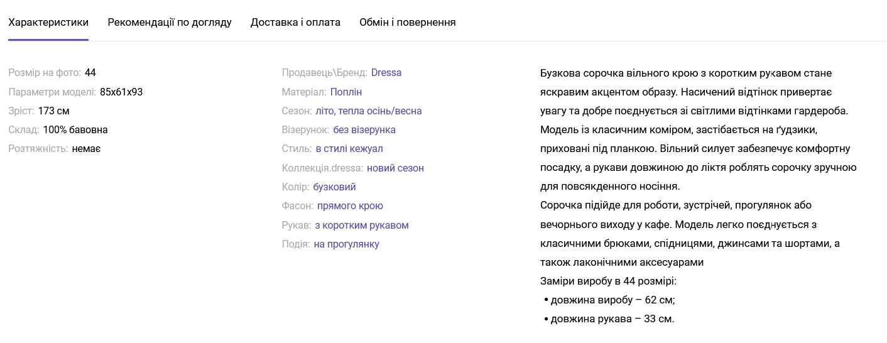Click the Розмір на фото label

point(45,73)
